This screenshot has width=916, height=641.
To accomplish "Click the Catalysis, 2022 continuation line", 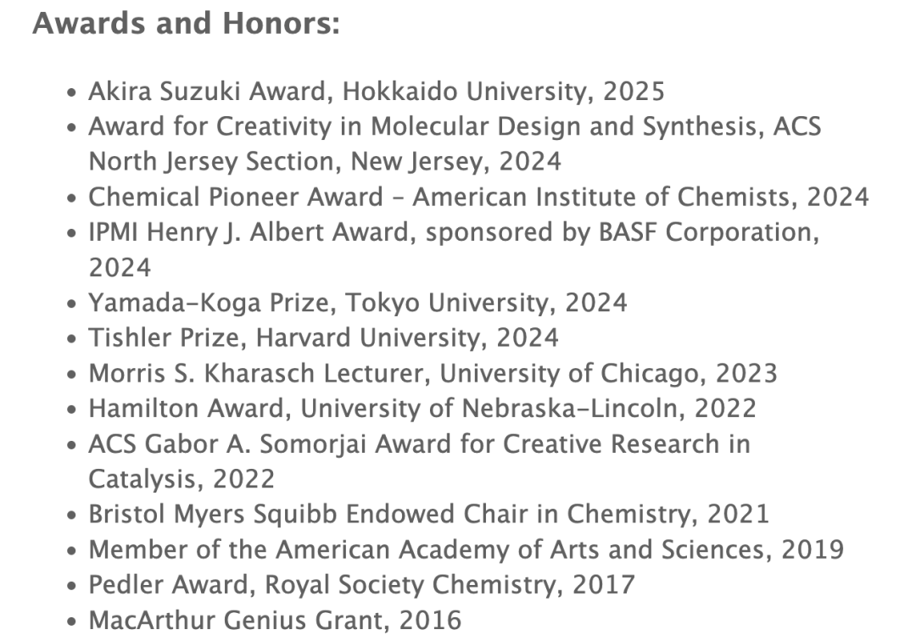I will [x=182, y=479].
